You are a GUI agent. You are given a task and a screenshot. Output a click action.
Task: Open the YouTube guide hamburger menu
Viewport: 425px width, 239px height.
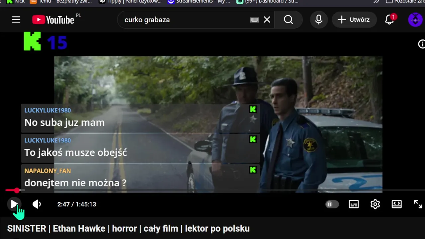click(16, 20)
